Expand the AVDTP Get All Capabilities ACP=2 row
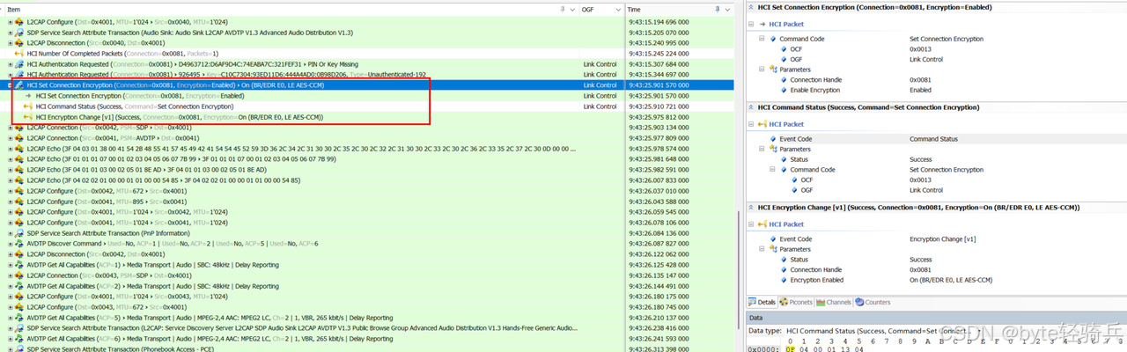This screenshot has width=1127, height=352. click(x=11, y=285)
